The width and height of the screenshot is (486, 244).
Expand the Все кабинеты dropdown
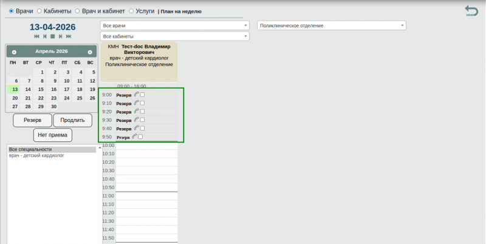[x=174, y=36]
